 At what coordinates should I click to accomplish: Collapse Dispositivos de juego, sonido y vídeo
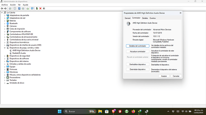click(x=5, y=48)
